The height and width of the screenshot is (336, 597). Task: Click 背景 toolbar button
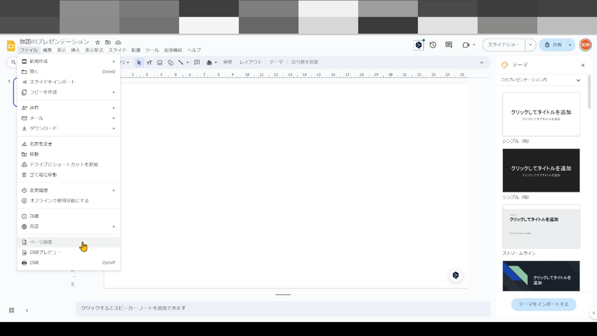[x=228, y=62]
